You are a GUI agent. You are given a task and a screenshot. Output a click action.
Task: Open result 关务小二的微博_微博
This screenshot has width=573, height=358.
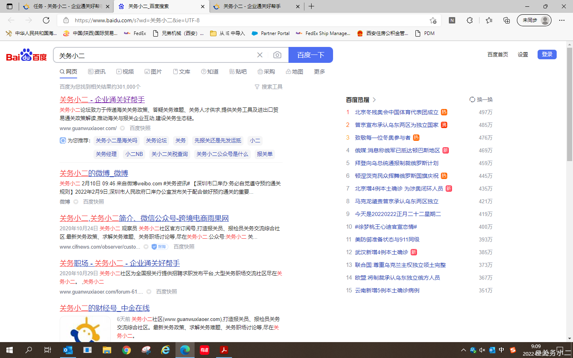click(94, 173)
